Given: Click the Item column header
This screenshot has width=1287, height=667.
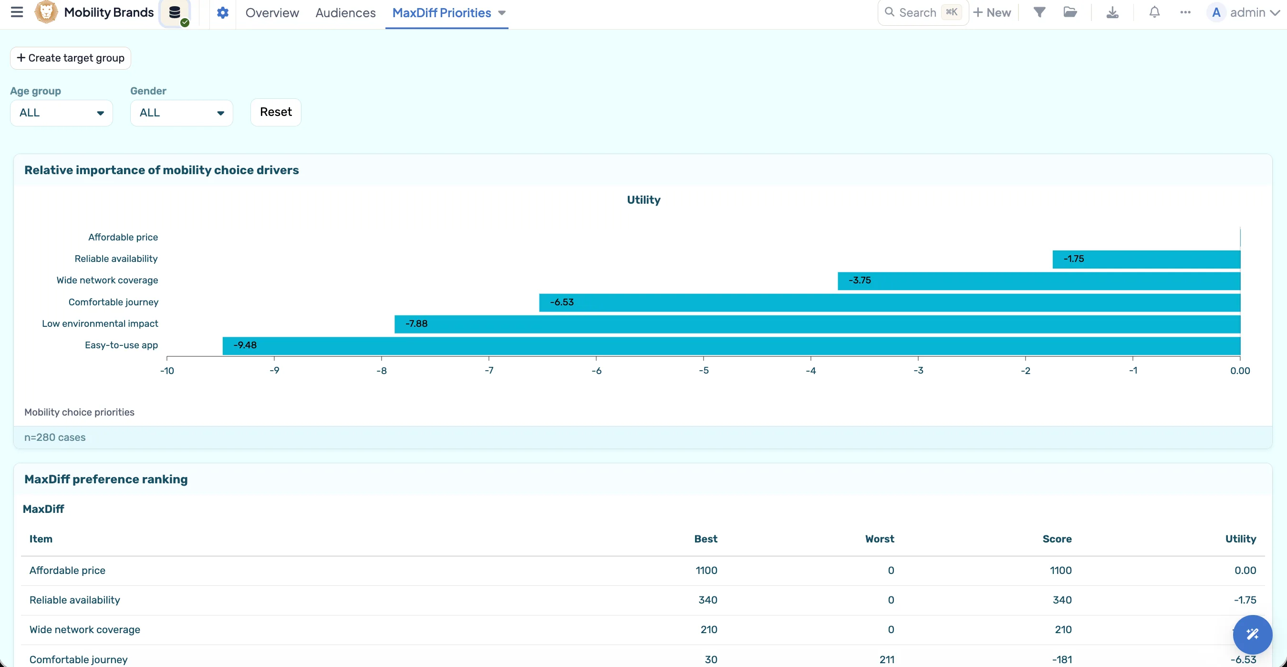Looking at the screenshot, I should click(x=41, y=539).
